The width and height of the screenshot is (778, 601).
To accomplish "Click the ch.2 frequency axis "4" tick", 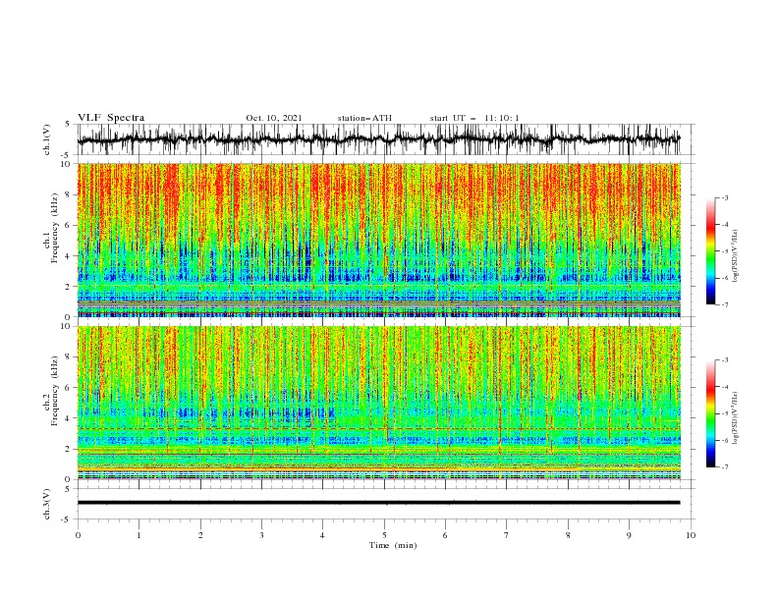I will (x=69, y=418).
